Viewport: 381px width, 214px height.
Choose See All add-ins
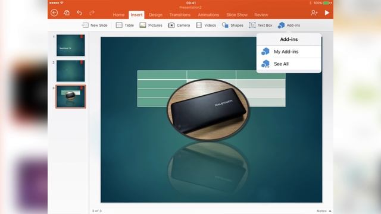point(289,64)
